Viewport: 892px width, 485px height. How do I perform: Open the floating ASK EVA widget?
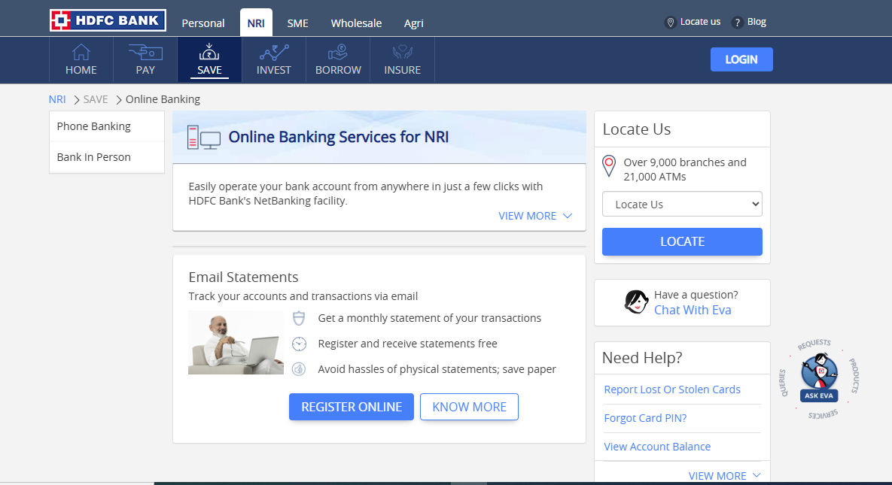tap(819, 378)
